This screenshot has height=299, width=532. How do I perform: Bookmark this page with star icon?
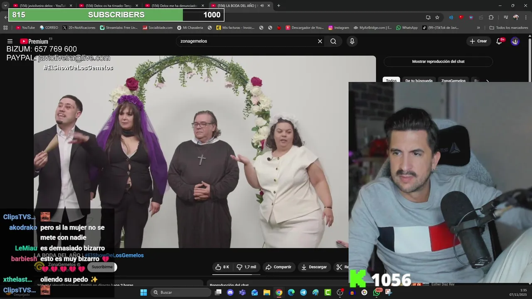click(437, 17)
